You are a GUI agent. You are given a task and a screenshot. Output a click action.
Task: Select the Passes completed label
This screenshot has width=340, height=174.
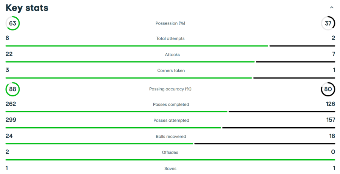[171, 104]
